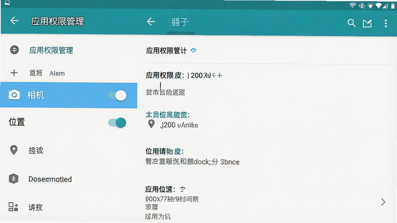Select the 位置 sidebar row
Image resolution: width=397 pixels, height=223 pixels.
pyautogui.click(x=68, y=122)
